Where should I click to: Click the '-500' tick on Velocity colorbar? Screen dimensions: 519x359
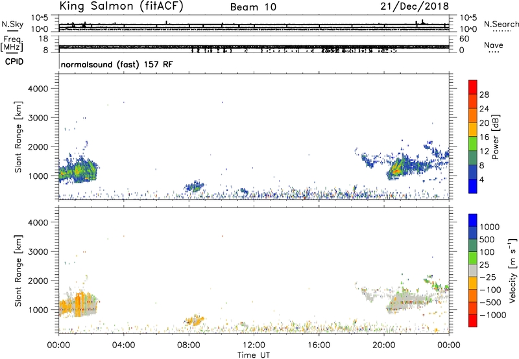pos(490,303)
